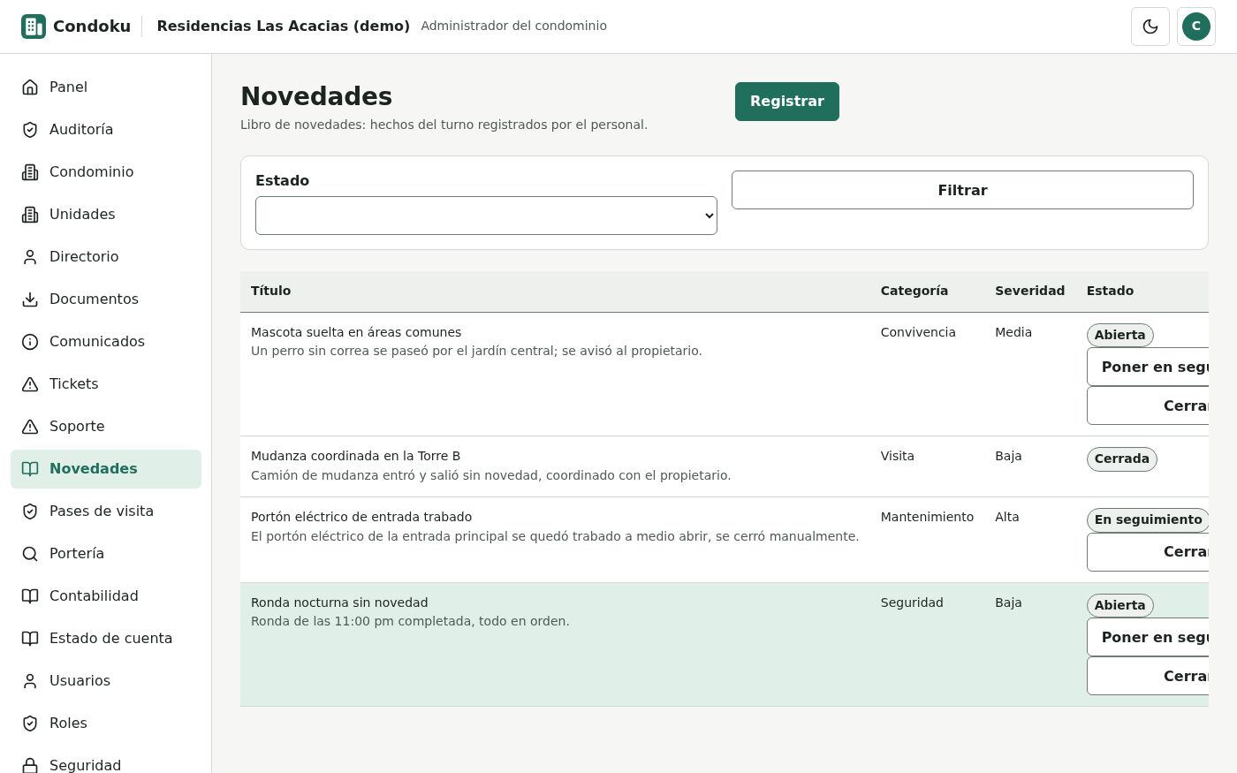This screenshot has width=1237, height=773.
Task: Click the person icon beside Usuarios
Action: tap(30, 680)
